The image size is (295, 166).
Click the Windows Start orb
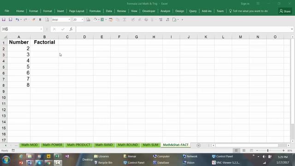pos(6,160)
